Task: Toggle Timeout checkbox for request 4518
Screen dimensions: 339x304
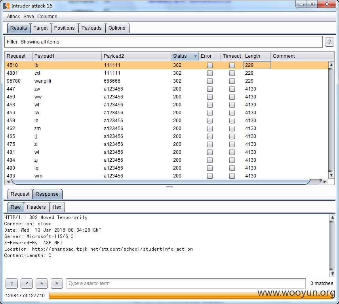Action: 232,65
